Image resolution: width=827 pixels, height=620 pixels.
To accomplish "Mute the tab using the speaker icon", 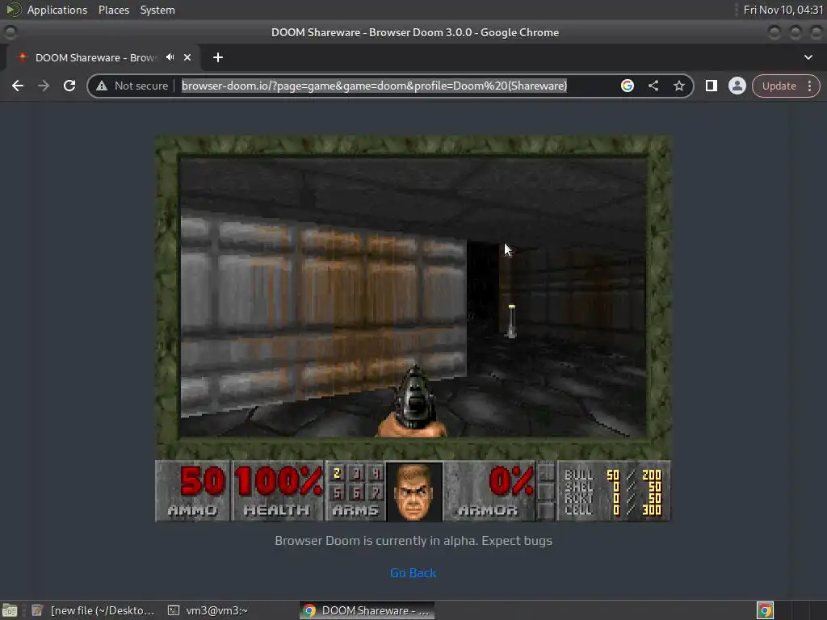I will coord(170,57).
